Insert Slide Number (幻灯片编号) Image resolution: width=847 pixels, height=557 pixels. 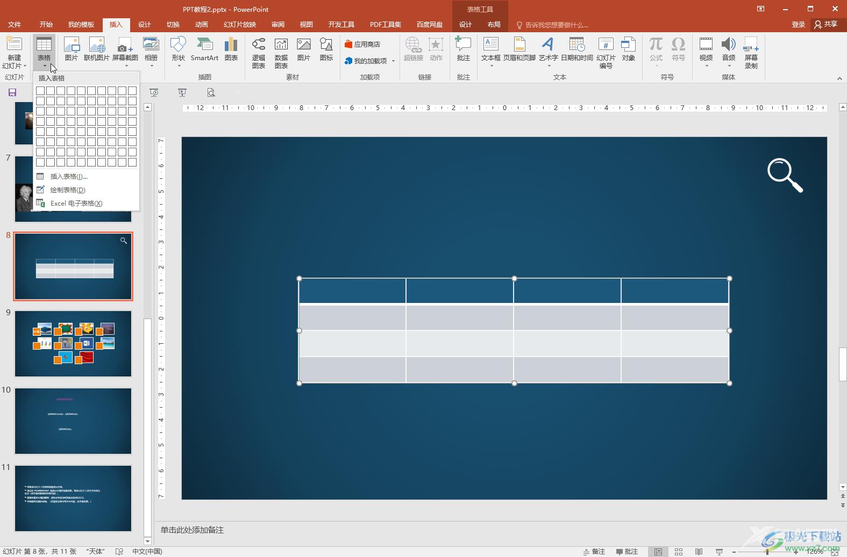point(606,53)
